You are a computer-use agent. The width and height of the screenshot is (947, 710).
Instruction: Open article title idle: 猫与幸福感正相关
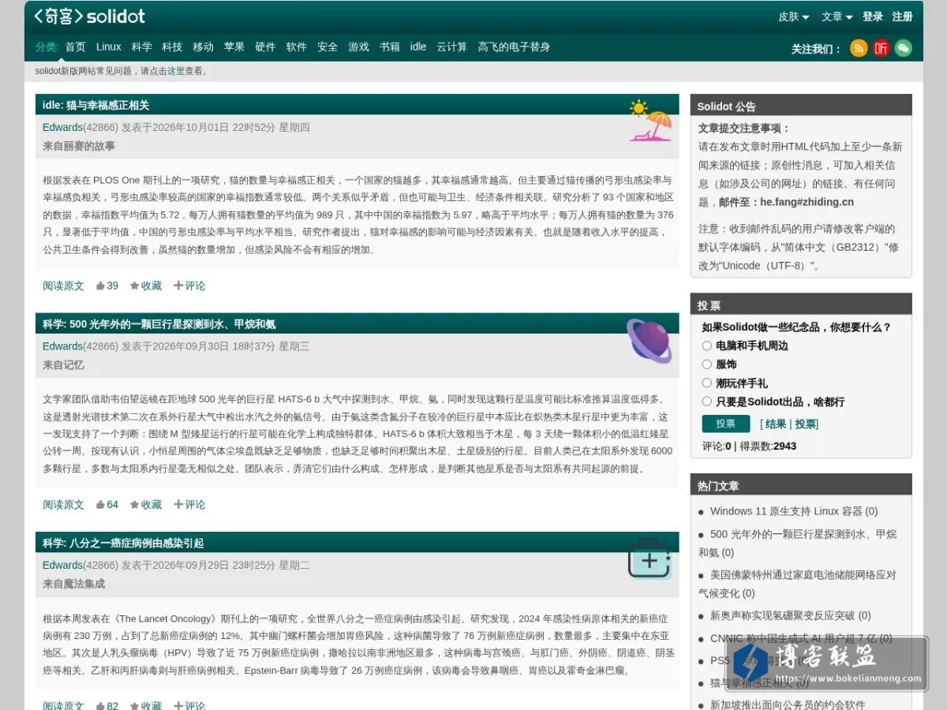point(96,105)
